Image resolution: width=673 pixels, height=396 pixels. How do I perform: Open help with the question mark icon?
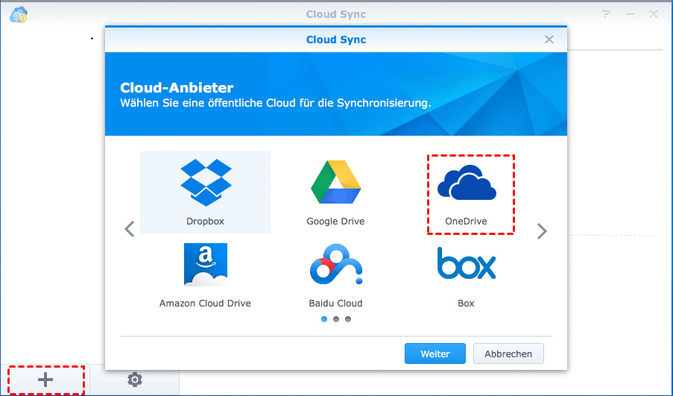606,14
